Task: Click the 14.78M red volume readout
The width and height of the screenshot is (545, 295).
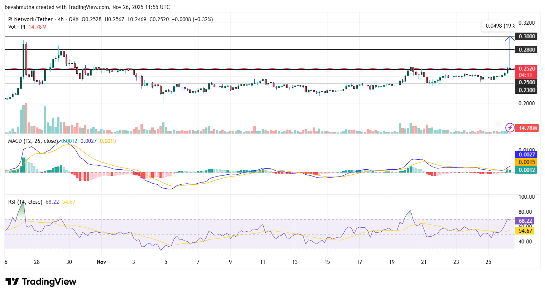Action: point(527,128)
